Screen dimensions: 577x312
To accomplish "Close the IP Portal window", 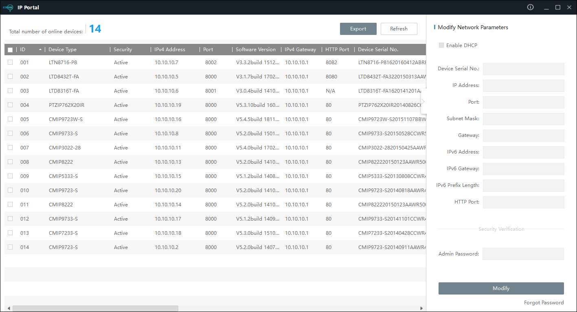I will coord(569,7).
